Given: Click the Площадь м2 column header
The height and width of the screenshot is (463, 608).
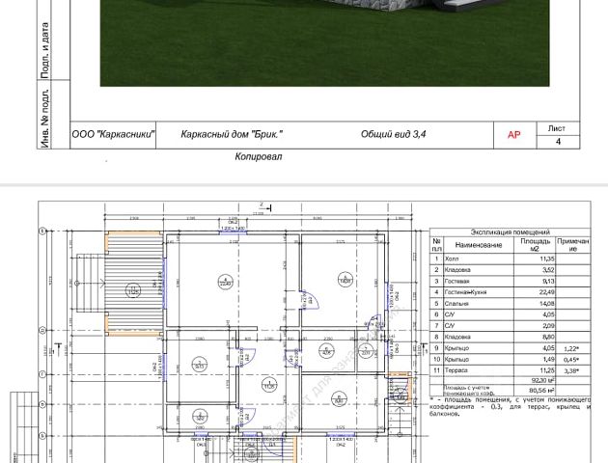Looking at the screenshot, I should pos(535,245).
